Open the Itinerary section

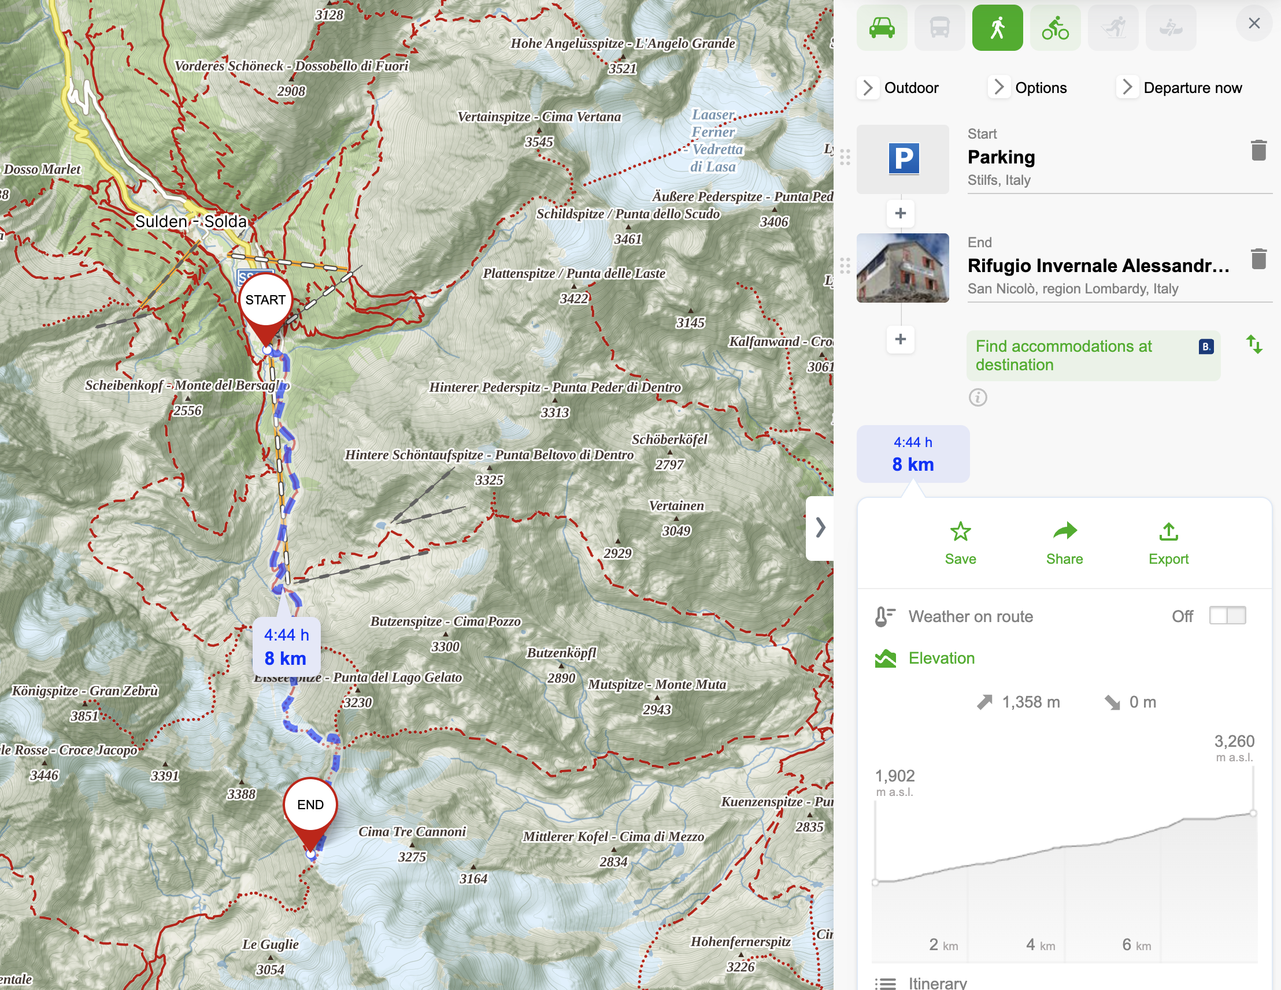coord(936,982)
